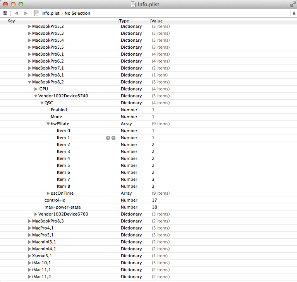Expand the MacBookPro6,1 dictionary
This screenshot has height=282, width=297.
point(29,54)
